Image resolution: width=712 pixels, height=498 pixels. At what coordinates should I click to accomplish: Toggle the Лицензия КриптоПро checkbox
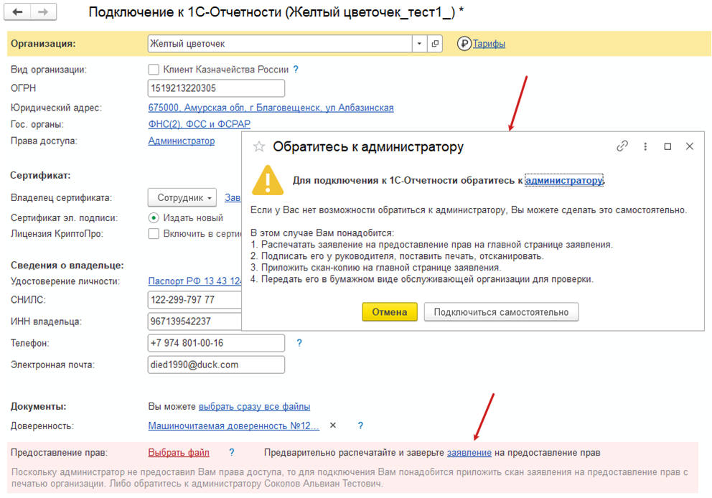tap(154, 234)
